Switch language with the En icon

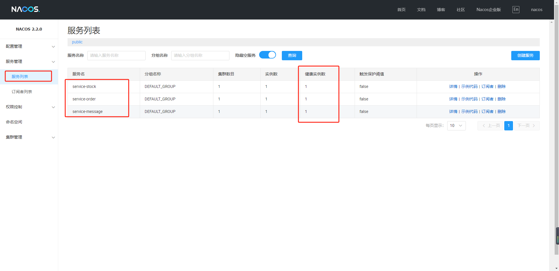(x=516, y=10)
